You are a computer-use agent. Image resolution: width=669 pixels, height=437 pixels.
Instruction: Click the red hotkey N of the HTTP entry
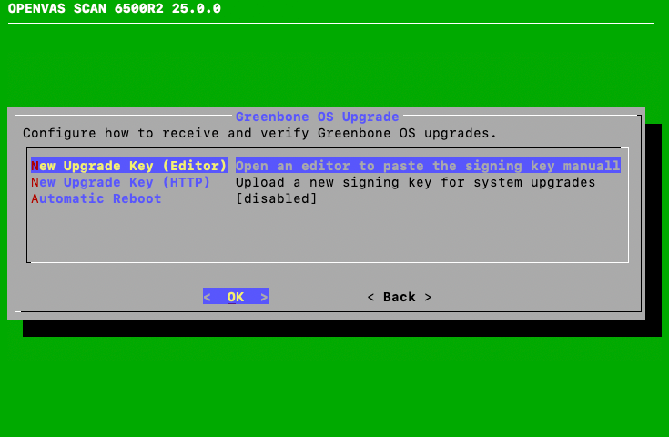tap(35, 182)
